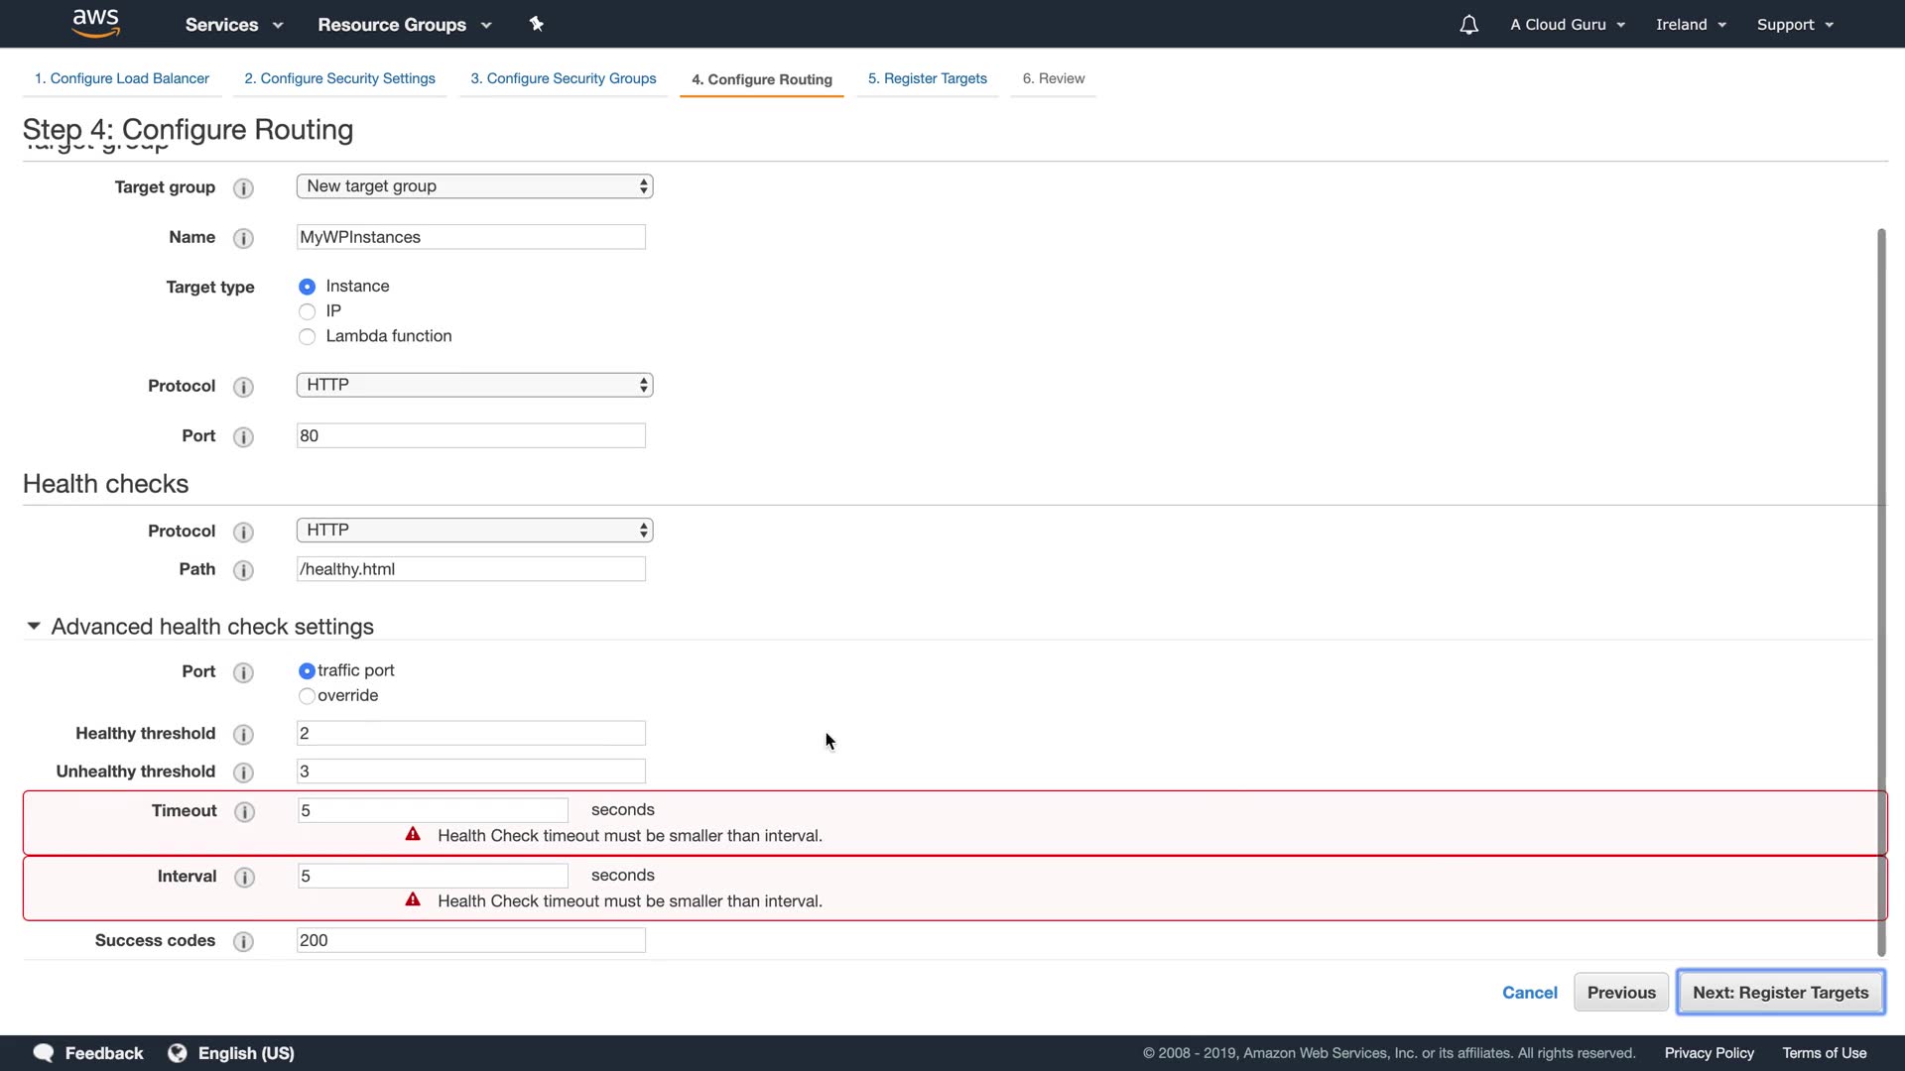Go to 5. Register Targets tab
The height and width of the screenshot is (1071, 1905).
(x=927, y=78)
